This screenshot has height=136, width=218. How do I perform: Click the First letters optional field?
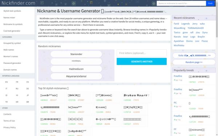tap(142, 53)
